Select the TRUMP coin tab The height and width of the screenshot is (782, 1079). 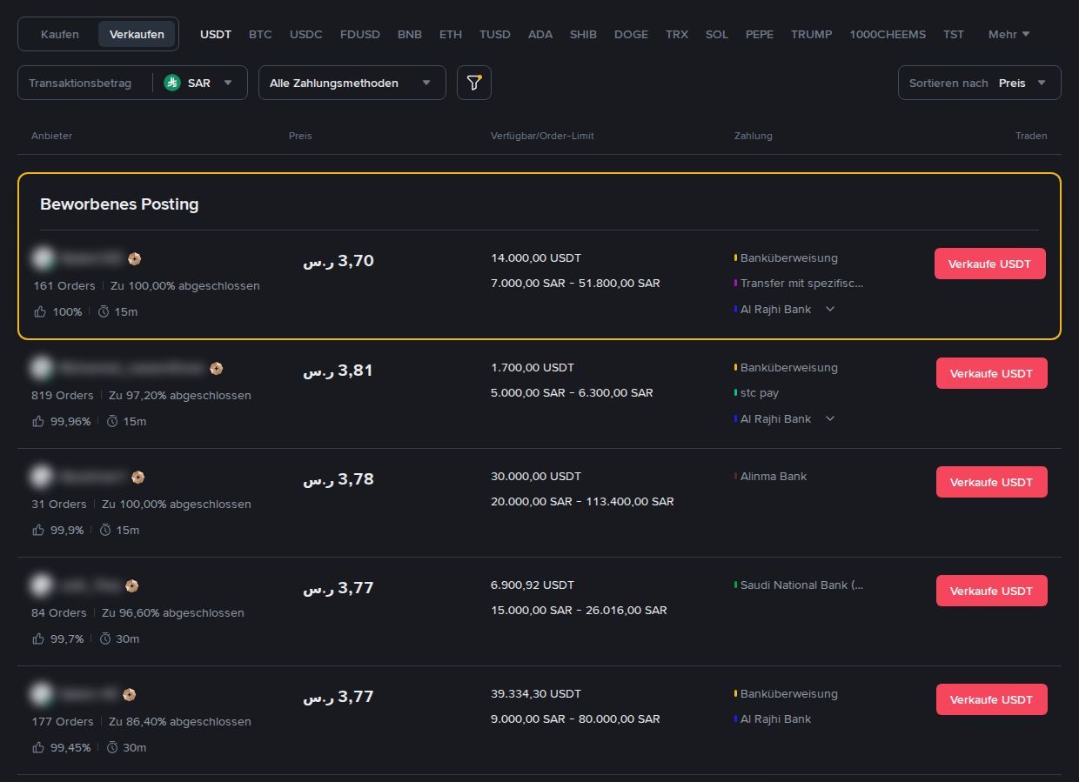(812, 34)
